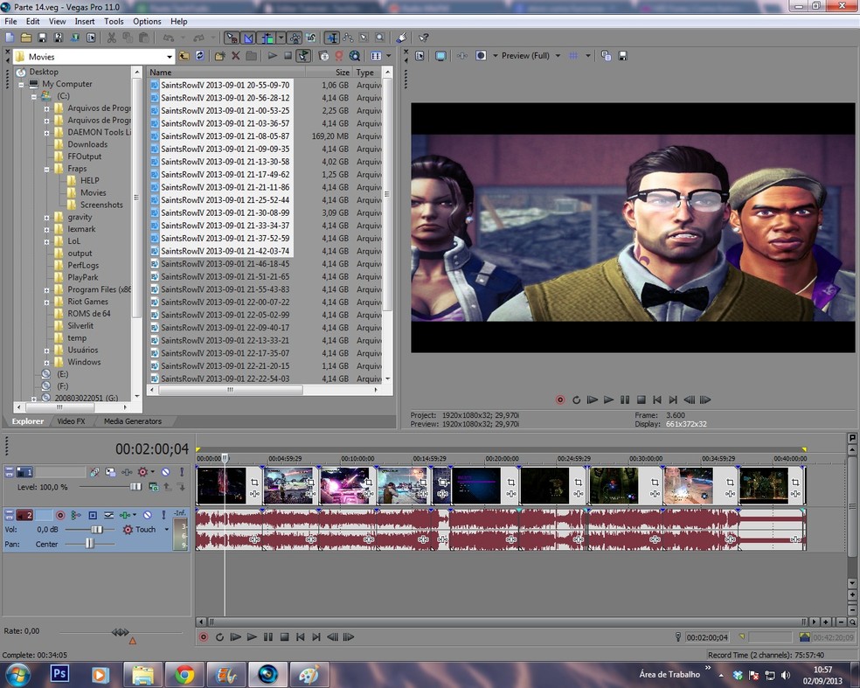Toggle Auto Preview in Explorer toolbar
The width and height of the screenshot is (860, 688).
pyautogui.click(x=303, y=56)
